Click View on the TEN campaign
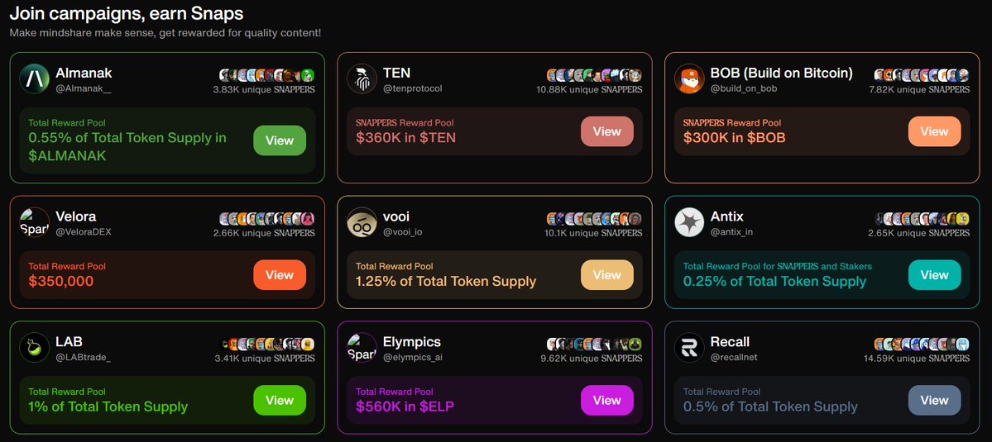The height and width of the screenshot is (442, 992). coord(607,131)
